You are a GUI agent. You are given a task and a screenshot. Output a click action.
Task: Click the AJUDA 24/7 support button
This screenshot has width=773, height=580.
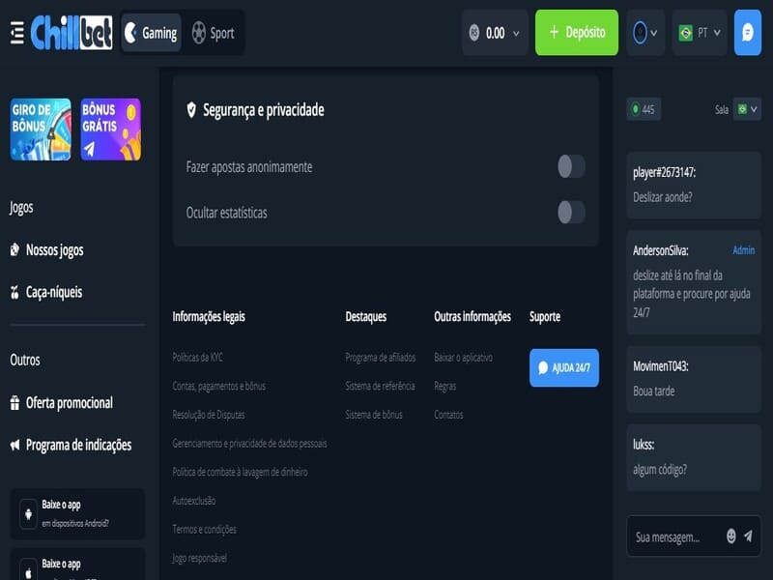(x=564, y=367)
